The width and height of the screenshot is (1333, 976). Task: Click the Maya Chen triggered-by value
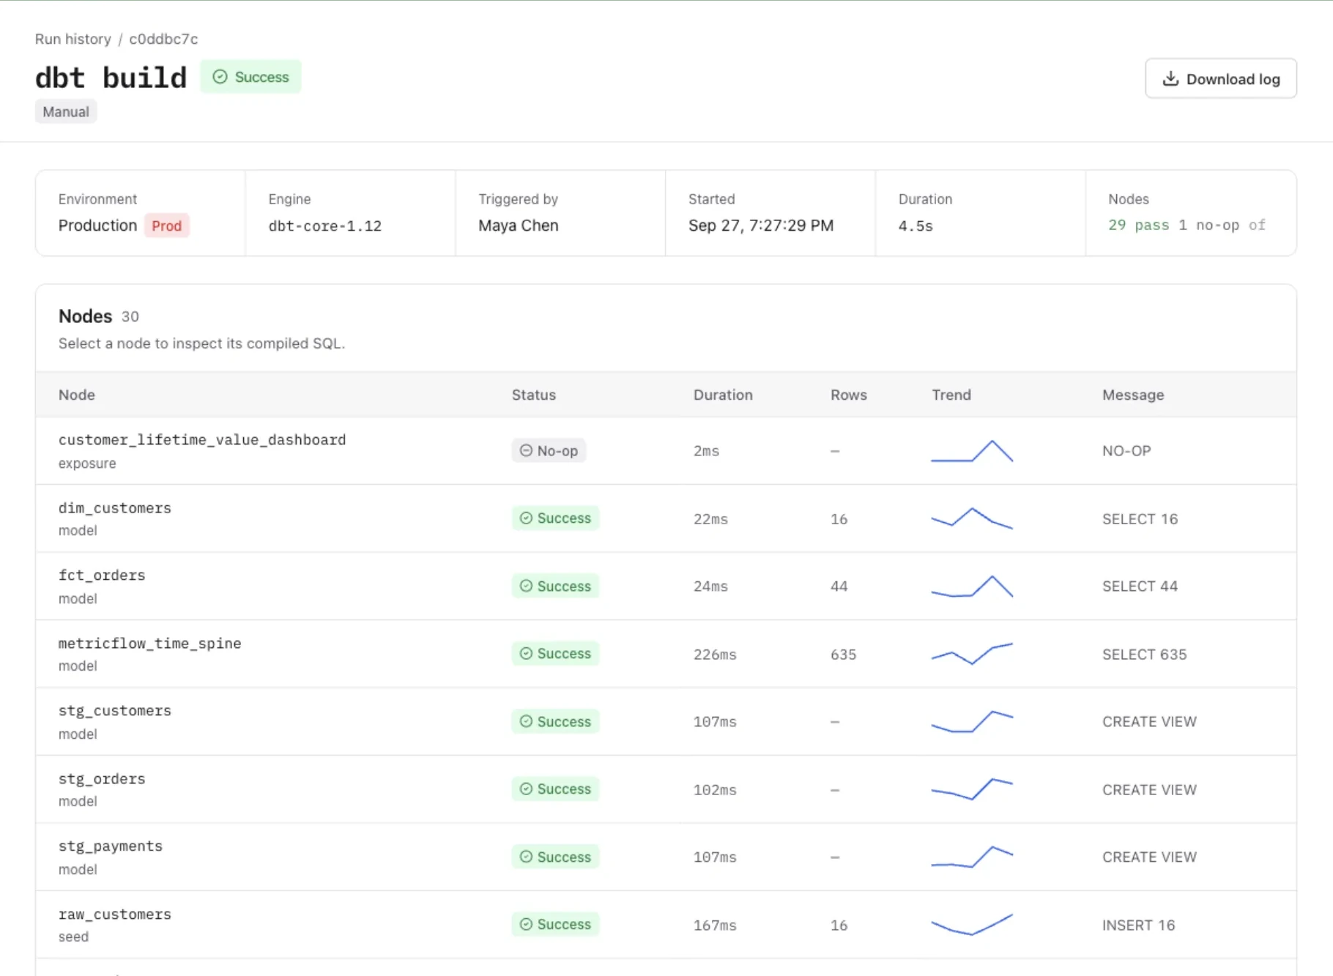tap(519, 226)
